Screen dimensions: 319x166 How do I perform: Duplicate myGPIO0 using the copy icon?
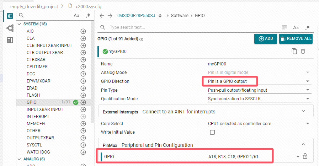(x=294, y=51)
